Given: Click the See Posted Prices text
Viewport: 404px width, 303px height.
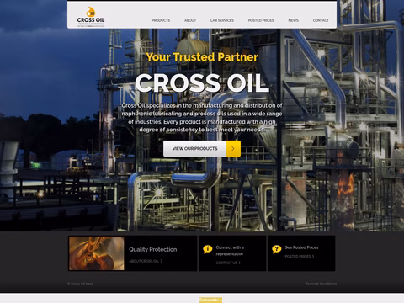Looking at the screenshot, I should pyautogui.click(x=301, y=247).
